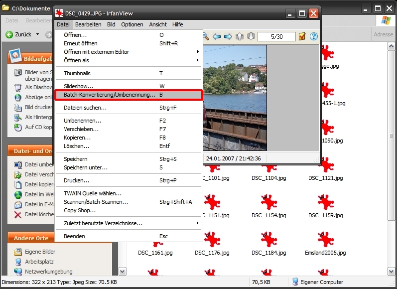
Task: Click the image index field showing 5/30
Action: tap(276, 37)
